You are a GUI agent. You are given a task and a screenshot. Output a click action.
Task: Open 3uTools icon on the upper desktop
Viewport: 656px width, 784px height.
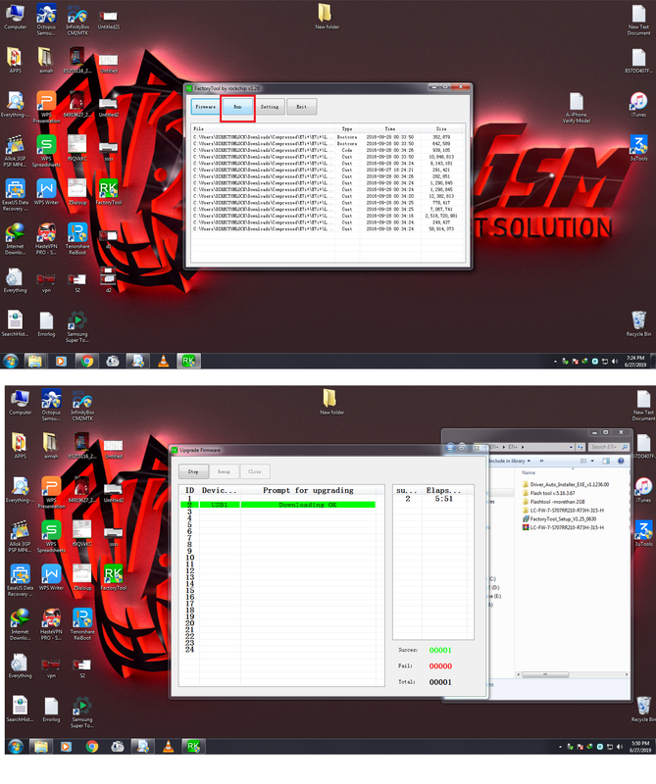coord(638,148)
